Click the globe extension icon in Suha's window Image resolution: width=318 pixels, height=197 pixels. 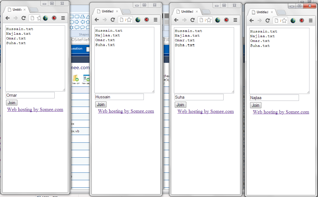218,20
